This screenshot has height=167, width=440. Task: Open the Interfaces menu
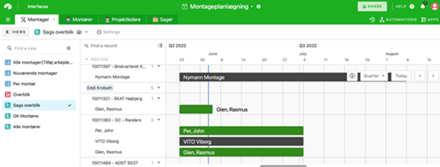pyautogui.click(x=38, y=6)
